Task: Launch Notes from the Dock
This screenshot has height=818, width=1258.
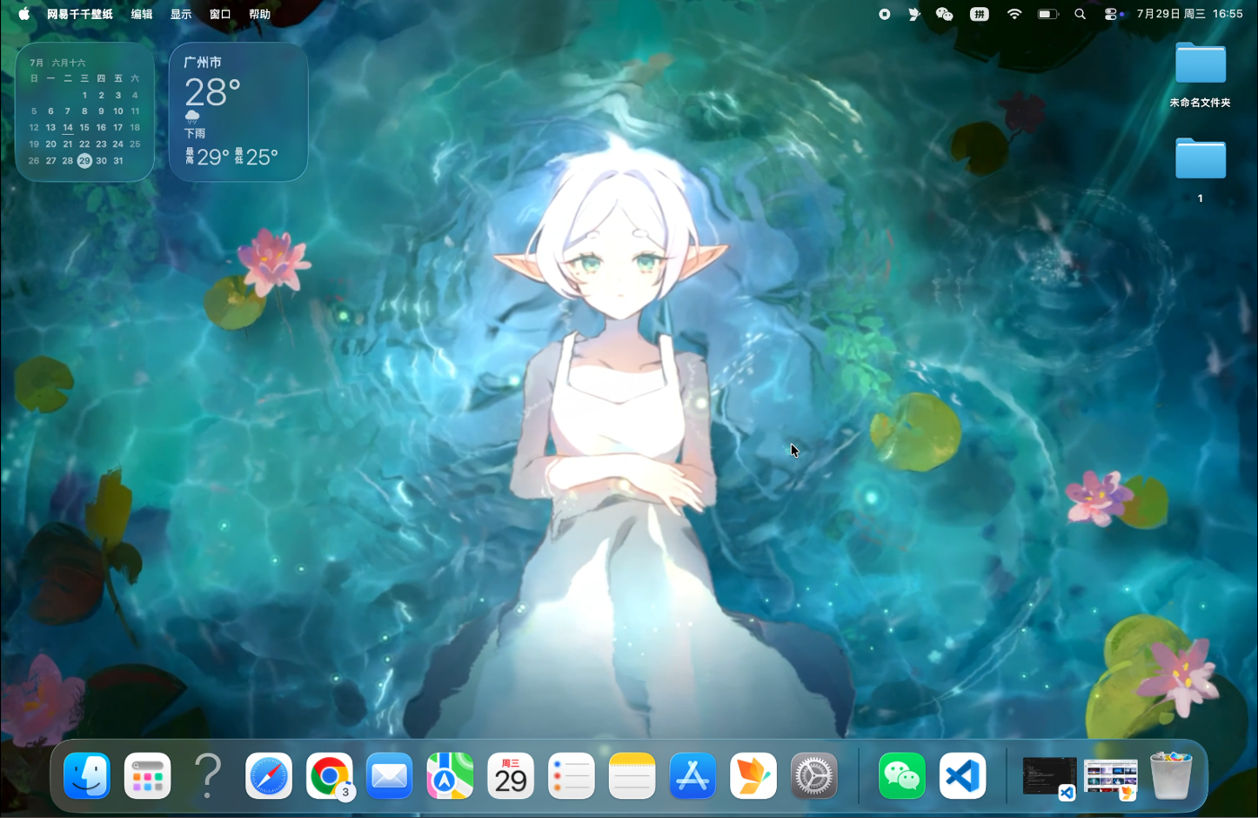Action: coord(632,775)
